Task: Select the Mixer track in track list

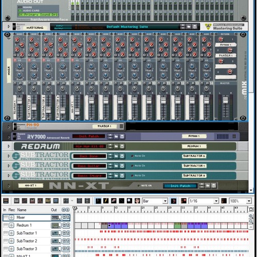Action: [x=36, y=217]
